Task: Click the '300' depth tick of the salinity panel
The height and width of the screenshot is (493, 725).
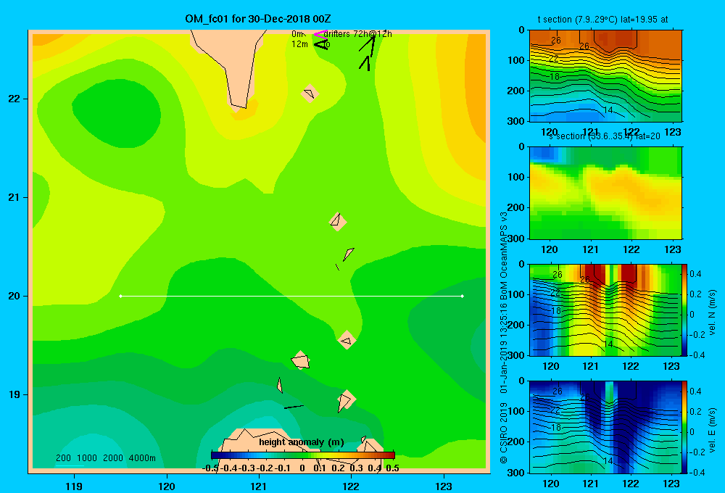Action: click(x=516, y=239)
